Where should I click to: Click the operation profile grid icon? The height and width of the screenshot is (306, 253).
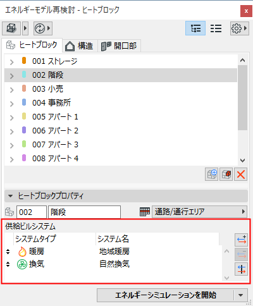tap(145, 212)
